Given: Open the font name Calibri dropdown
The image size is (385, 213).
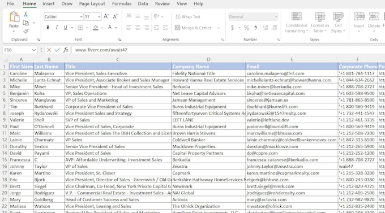Looking at the screenshot, I should tap(81, 17).
